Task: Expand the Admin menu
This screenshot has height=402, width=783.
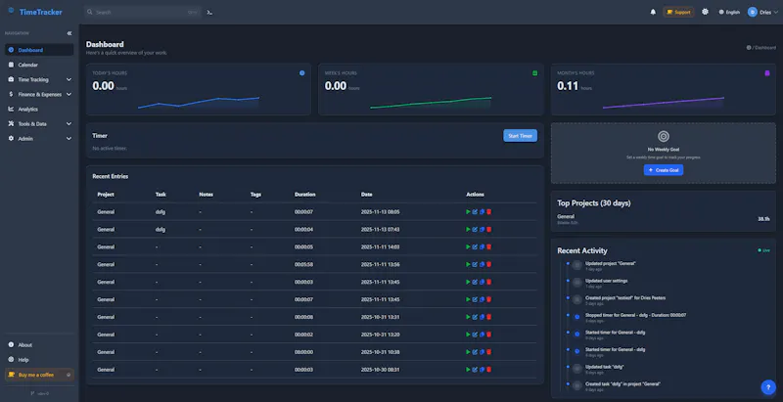Action: 39,139
